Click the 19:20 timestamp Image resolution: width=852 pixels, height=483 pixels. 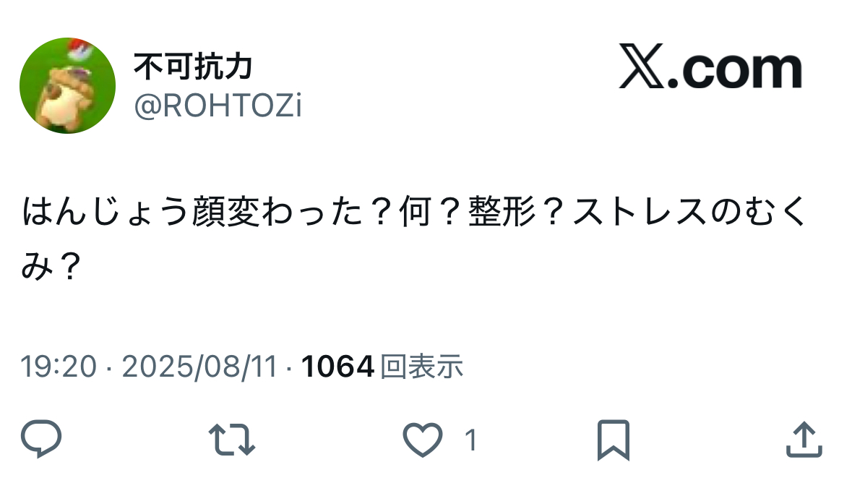(x=59, y=367)
